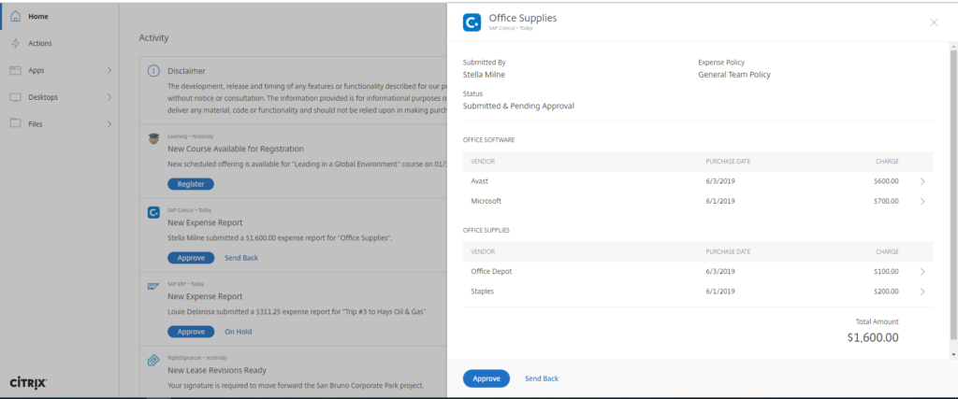Select the Microsoft vendor name

click(x=486, y=201)
